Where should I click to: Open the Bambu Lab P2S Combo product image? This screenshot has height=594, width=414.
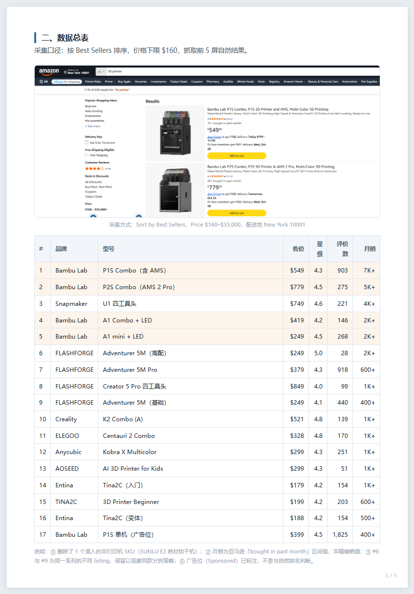click(x=175, y=190)
